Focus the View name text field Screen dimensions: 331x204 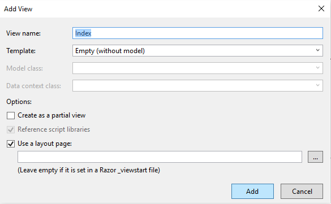point(197,33)
